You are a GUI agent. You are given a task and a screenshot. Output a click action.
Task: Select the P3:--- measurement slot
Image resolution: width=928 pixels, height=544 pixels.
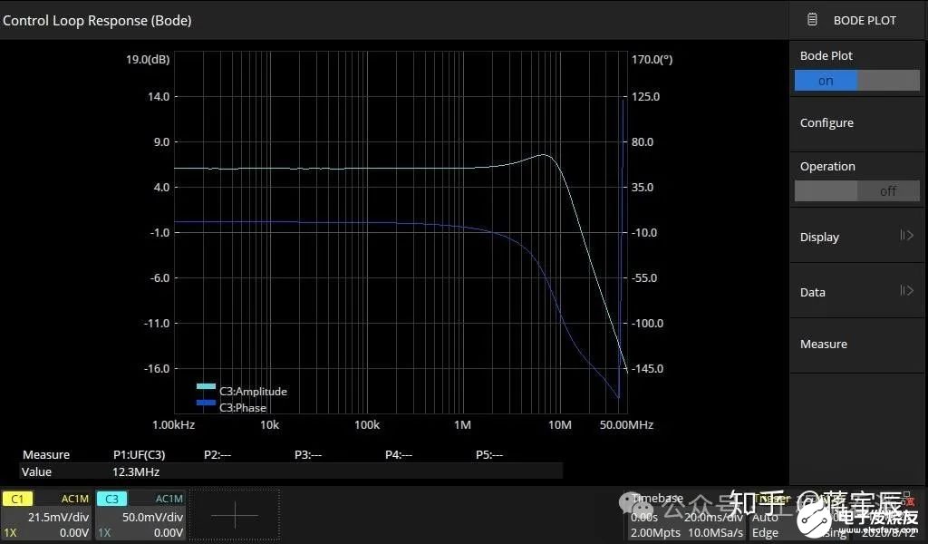pyautogui.click(x=308, y=454)
